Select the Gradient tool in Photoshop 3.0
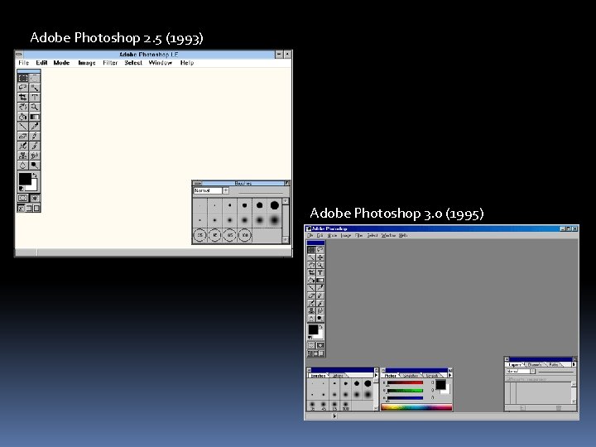596x447 pixels. coord(320,280)
